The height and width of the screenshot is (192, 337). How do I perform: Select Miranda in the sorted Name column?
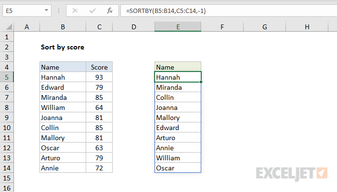click(x=178, y=87)
